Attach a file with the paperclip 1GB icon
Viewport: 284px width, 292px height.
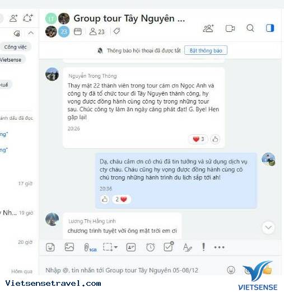tap(90, 248)
